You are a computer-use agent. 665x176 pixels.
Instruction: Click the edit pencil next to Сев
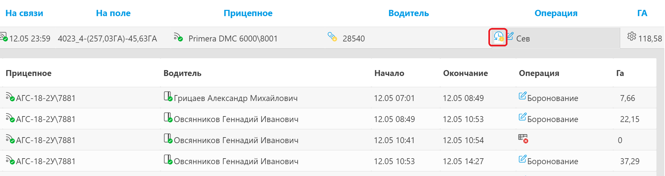pos(510,36)
